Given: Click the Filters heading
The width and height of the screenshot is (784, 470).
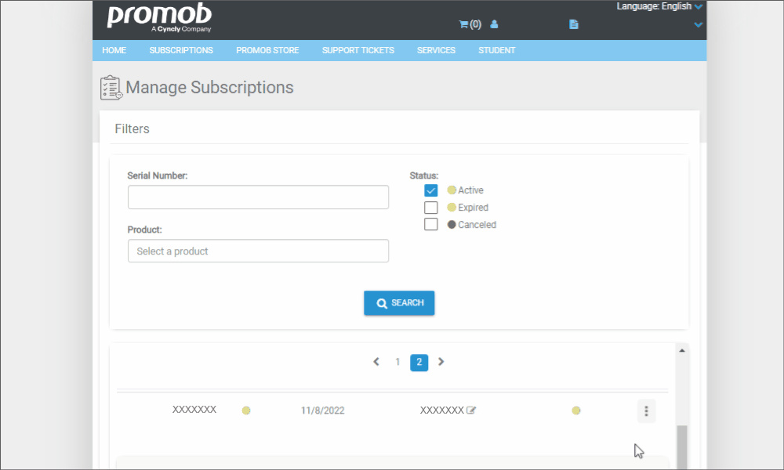Looking at the screenshot, I should tap(132, 129).
